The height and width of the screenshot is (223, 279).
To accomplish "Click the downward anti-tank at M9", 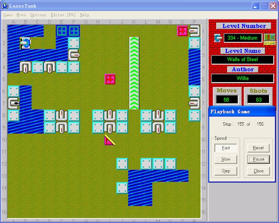I will click(158, 128).
